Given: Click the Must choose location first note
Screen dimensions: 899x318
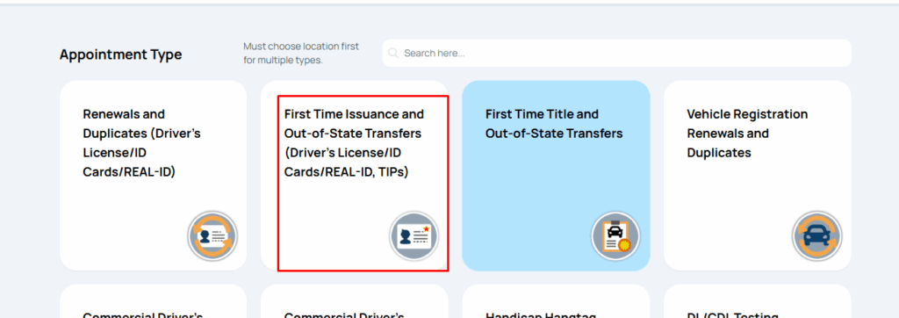Looking at the screenshot, I should 301,53.
